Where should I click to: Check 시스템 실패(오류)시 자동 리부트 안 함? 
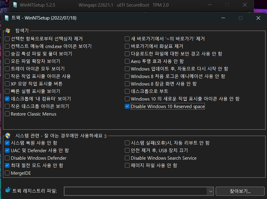[127, 143]
